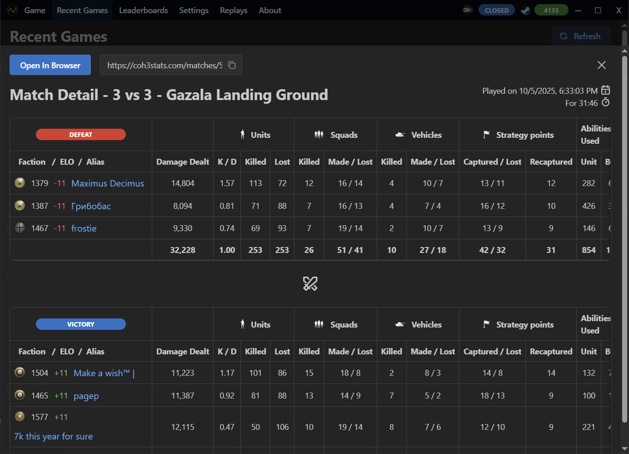629x454 pixels.
Task: Click the Steam icon in title bar
Action: pyautogui.click(x=525, y=10)
